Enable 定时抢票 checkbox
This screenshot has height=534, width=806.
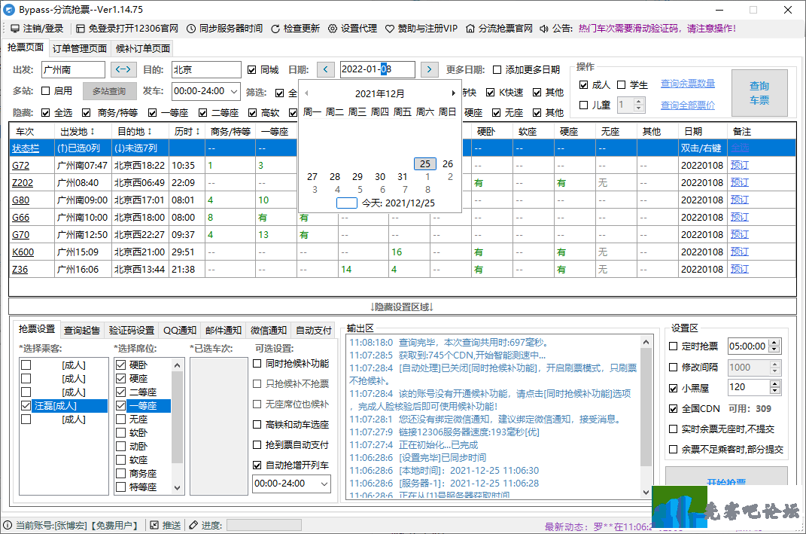(x=674, y=346)
